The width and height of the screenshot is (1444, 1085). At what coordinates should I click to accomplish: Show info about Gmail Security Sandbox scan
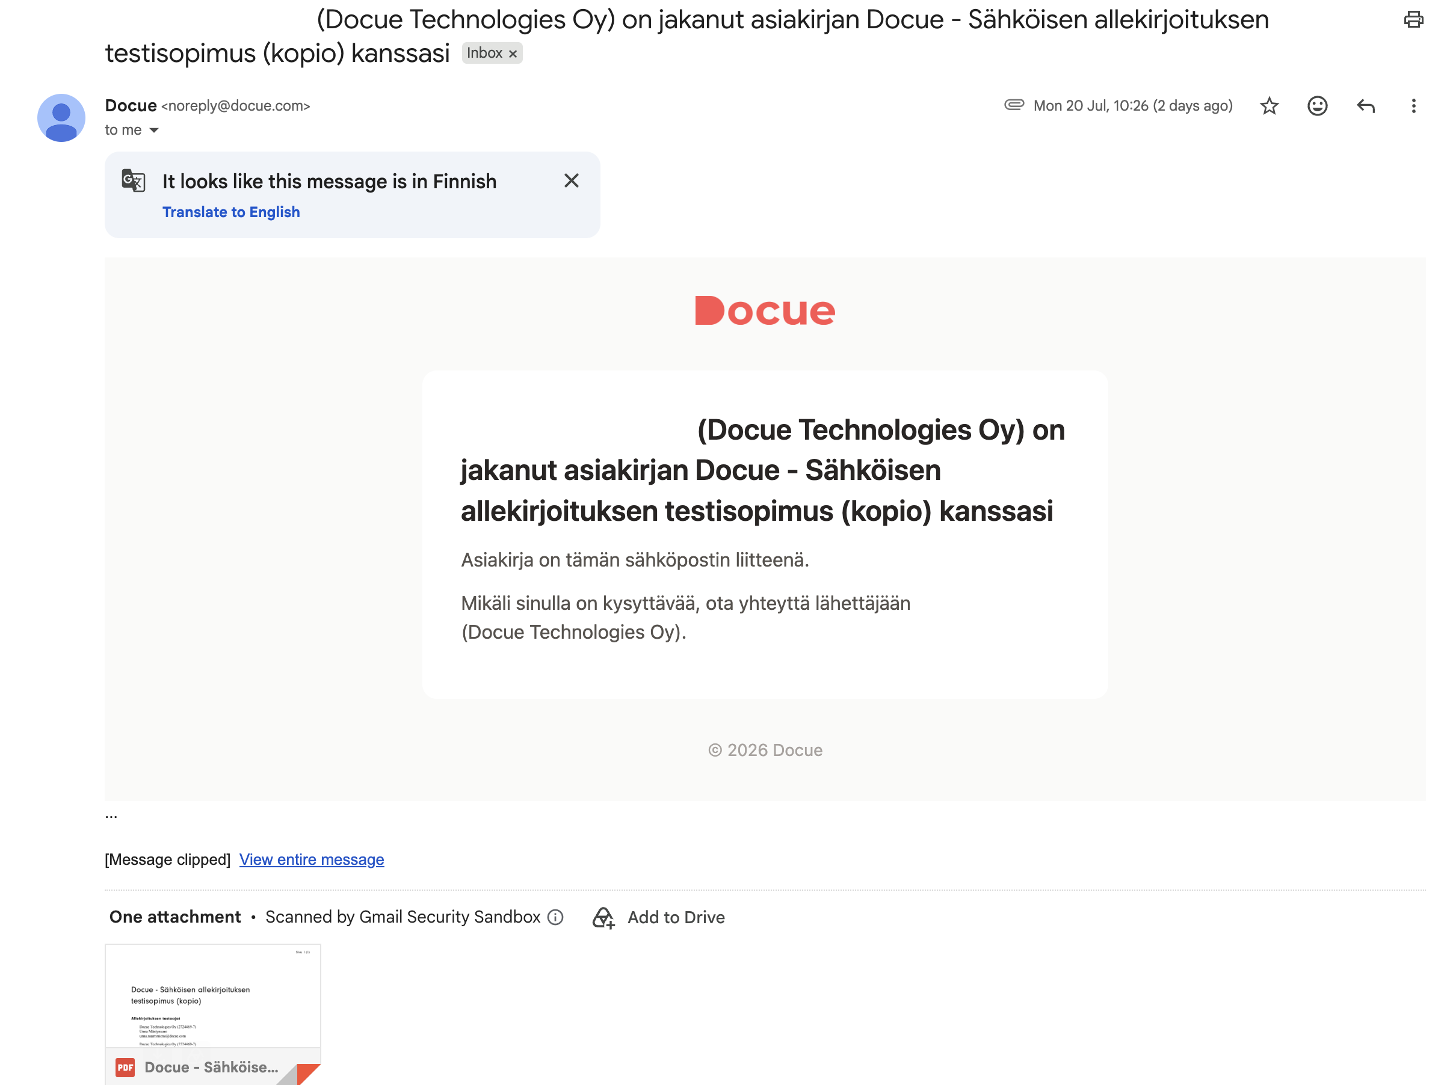tap(555, 917)
